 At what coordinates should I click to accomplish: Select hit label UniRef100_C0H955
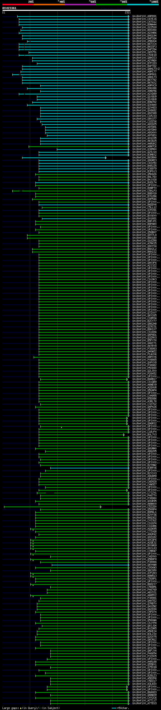(x=144, y=395)
